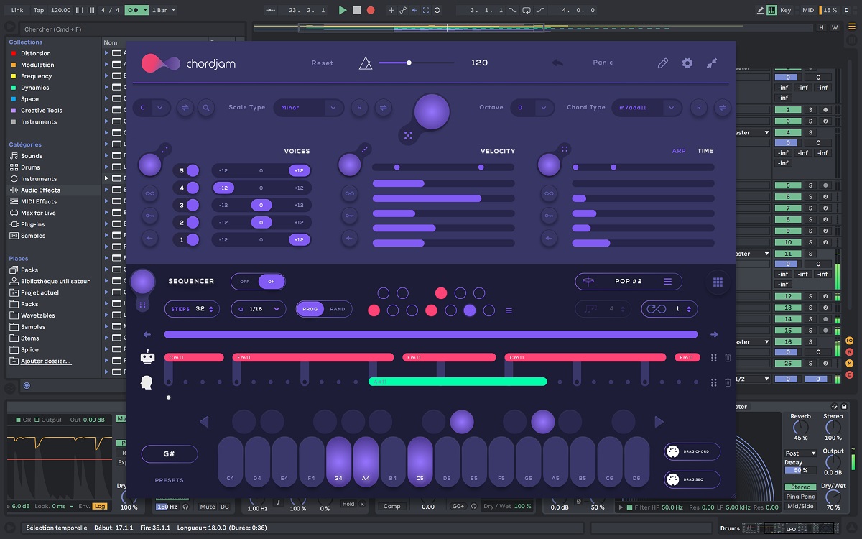Click the Velocity section infinity icon
This screenshot has width=862, height=539.
349,193
